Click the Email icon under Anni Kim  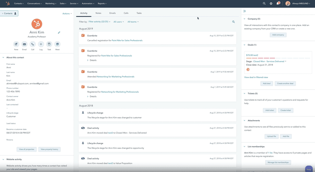(24, 44)
